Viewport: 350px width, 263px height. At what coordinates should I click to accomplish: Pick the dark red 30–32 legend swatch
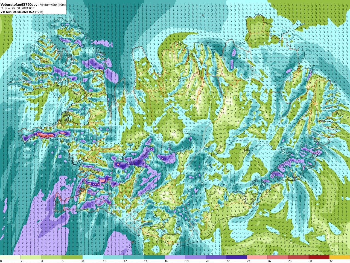[319, 257]
